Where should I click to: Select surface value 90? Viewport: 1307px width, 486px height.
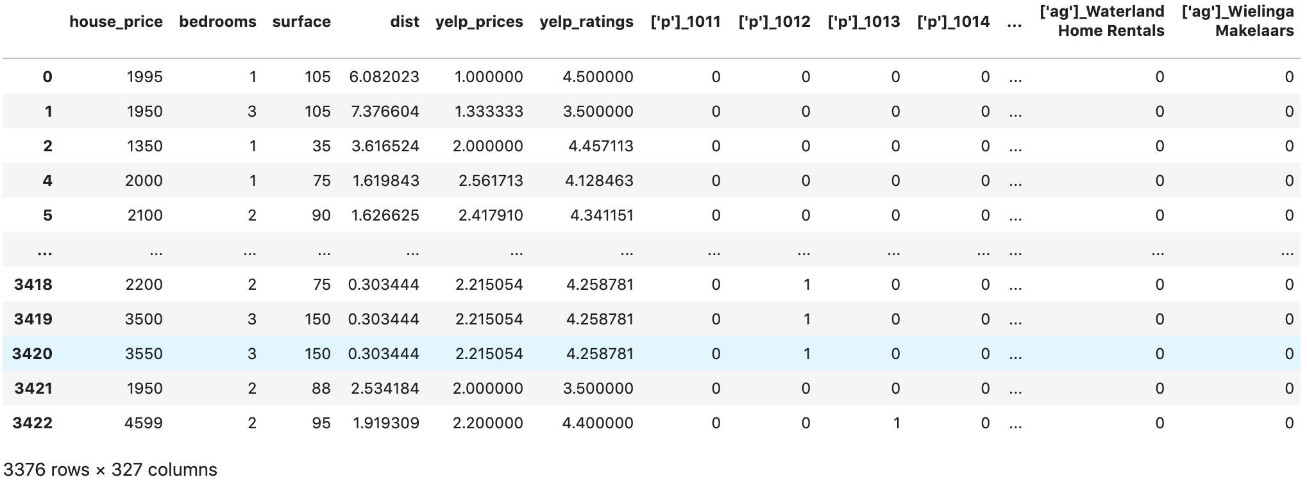[x=321, y=215]
